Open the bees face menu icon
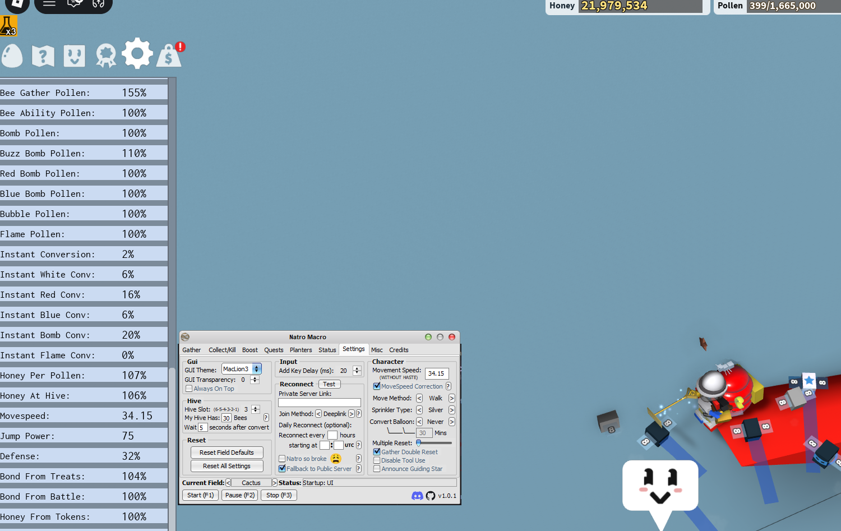The width and height of the screenshot is (841, 531). [74, 56]
